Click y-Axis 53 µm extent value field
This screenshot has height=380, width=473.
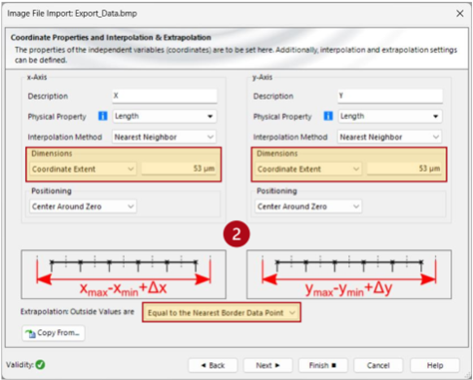404,169
